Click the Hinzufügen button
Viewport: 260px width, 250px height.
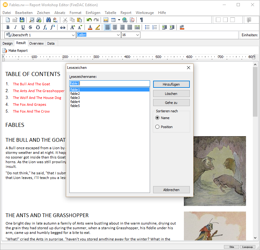click(171, 84)
